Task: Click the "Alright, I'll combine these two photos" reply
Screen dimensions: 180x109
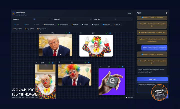Action: (152, 71)
